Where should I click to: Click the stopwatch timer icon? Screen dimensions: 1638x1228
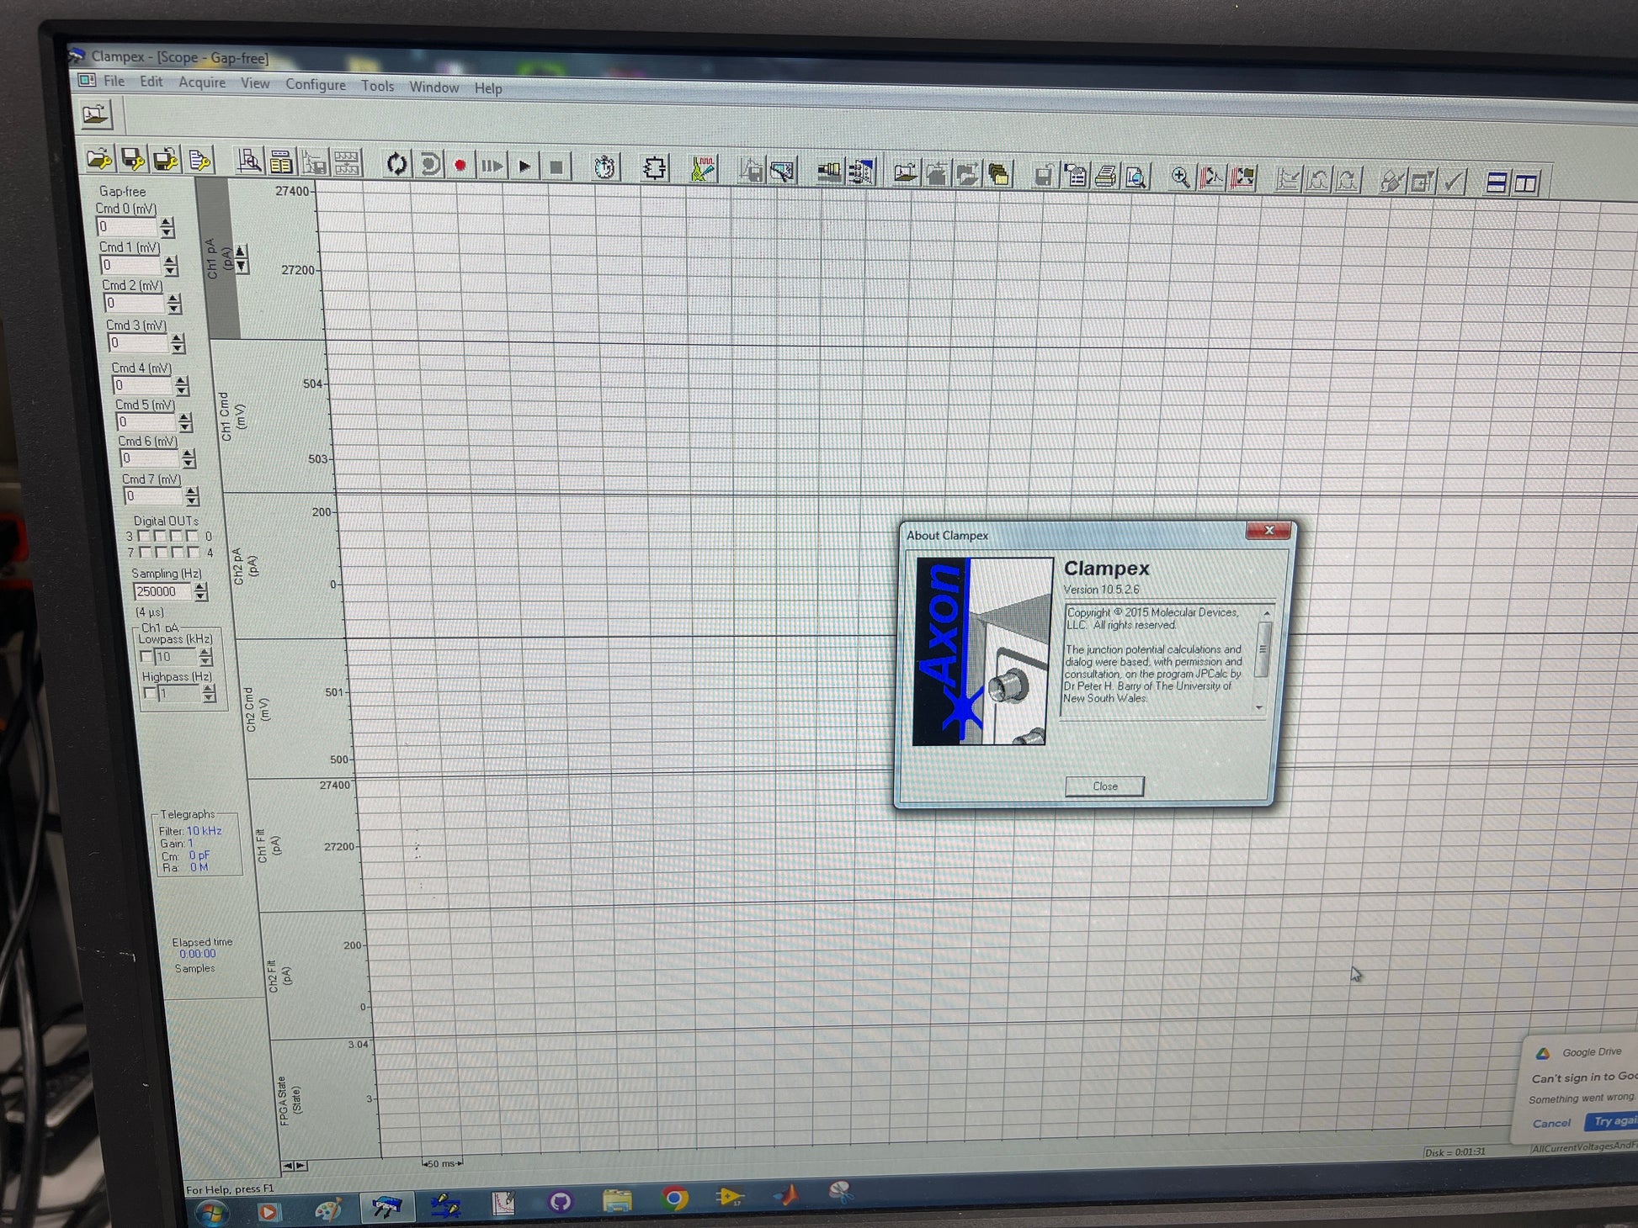click(604, 167)
